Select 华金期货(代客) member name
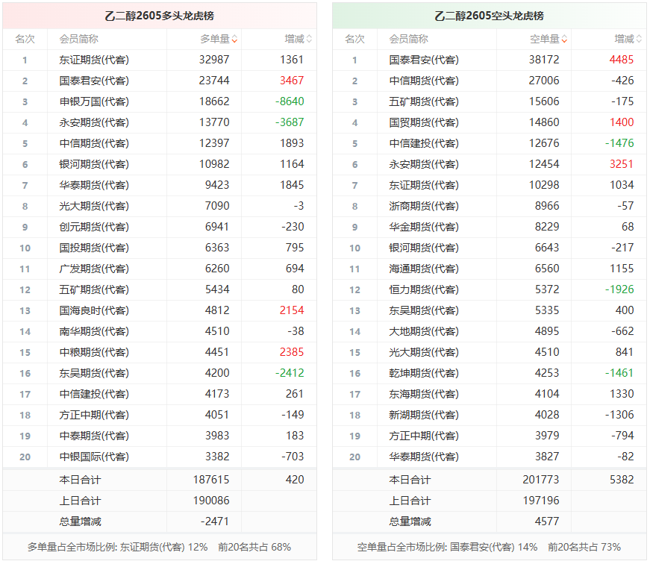The image size is (650, 564). [x=424, y=227]
